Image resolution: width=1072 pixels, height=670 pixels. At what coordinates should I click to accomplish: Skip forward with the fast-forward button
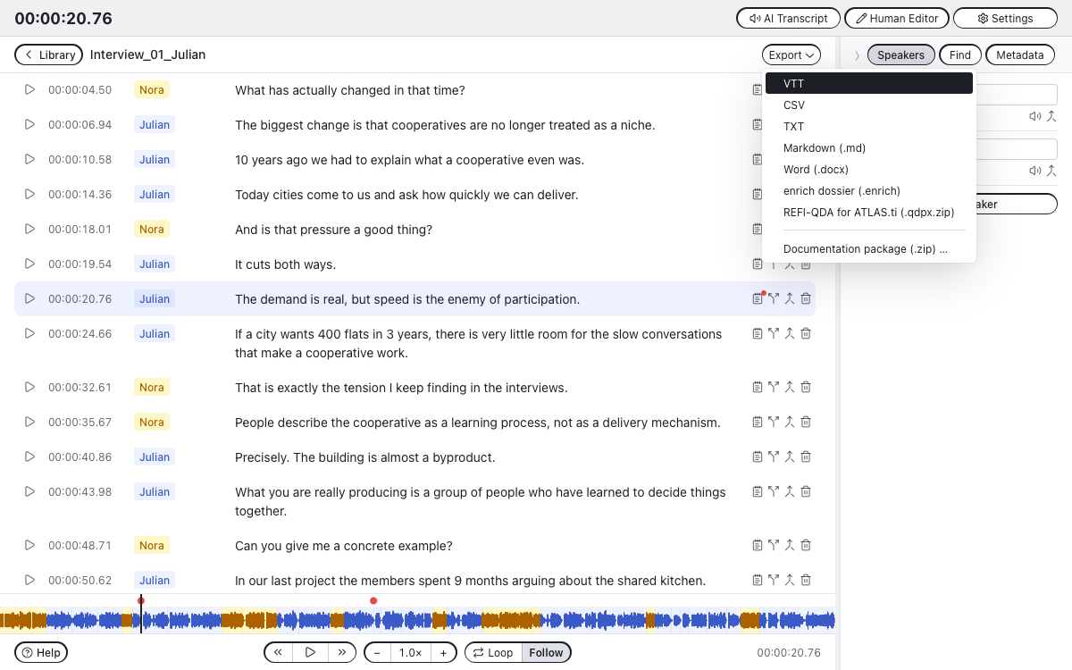coord(342,652)
